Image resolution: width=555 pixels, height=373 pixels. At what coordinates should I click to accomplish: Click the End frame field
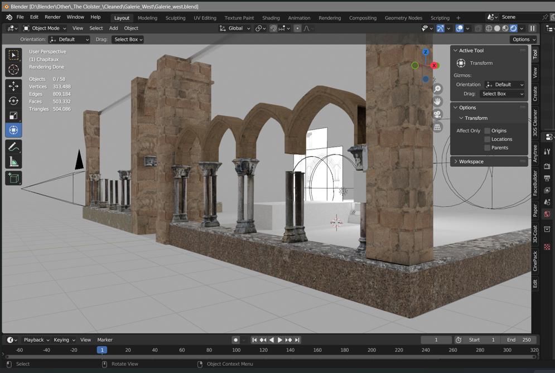coord(519,340)
